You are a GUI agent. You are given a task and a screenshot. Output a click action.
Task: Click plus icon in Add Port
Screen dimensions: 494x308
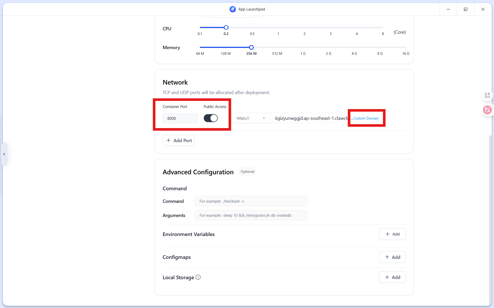(168, 140)
